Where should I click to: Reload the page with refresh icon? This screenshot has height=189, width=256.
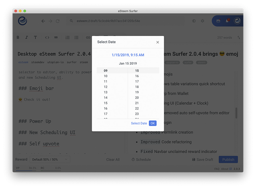58,21
